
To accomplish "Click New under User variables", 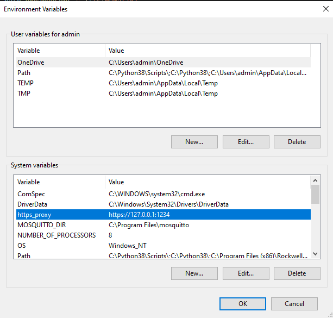I will point(194,142).
